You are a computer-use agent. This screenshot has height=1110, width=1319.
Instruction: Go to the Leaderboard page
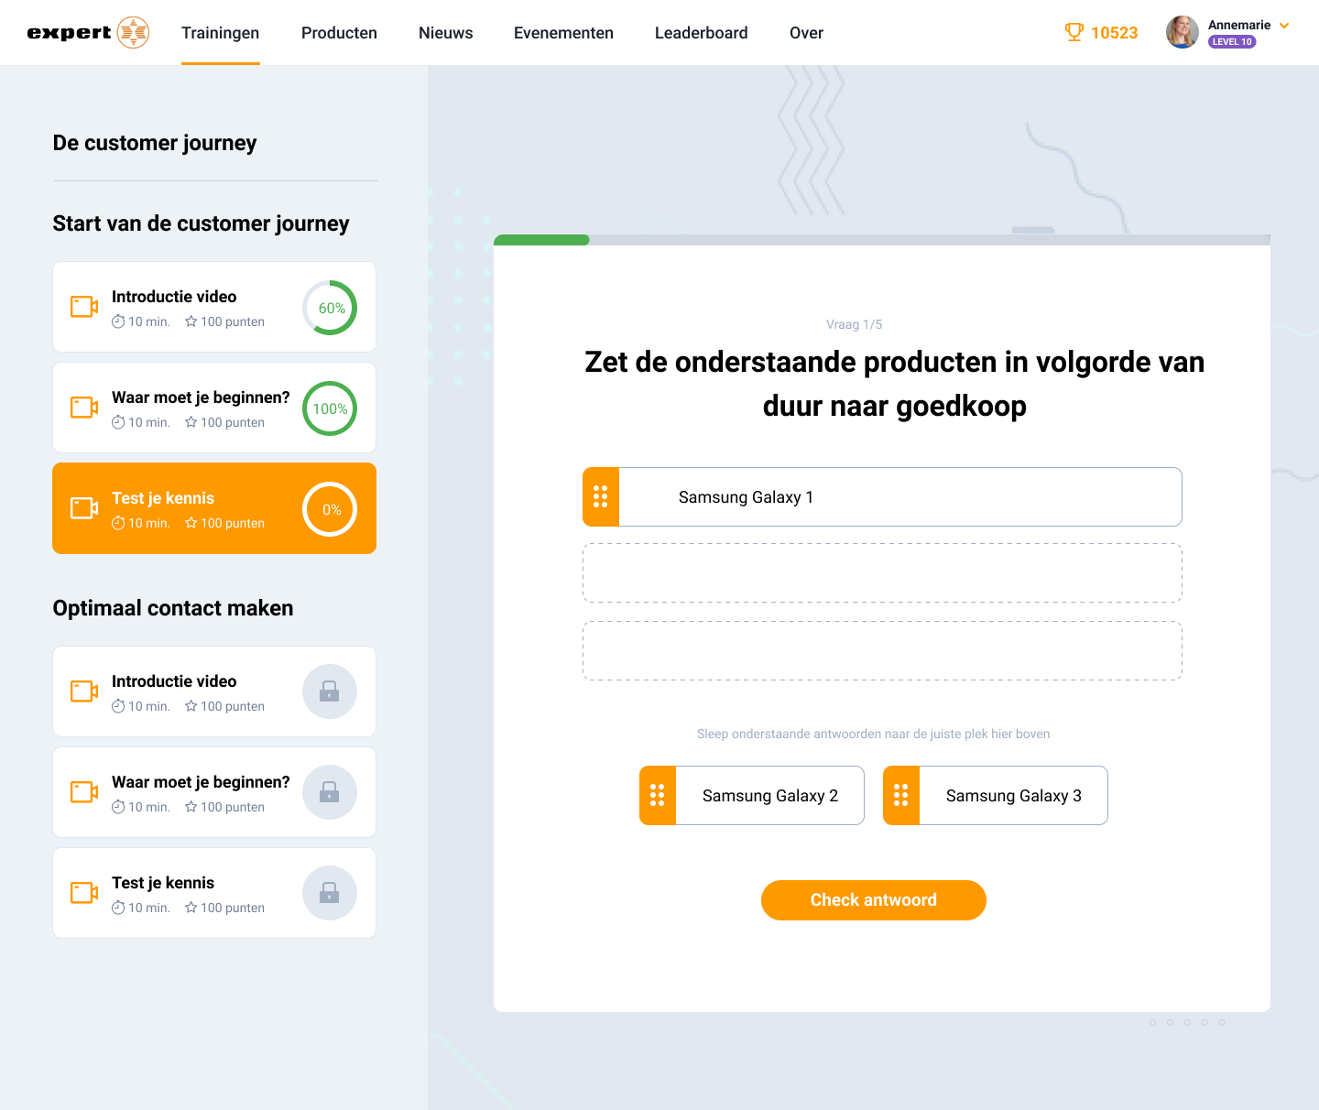tap(701, 33)
